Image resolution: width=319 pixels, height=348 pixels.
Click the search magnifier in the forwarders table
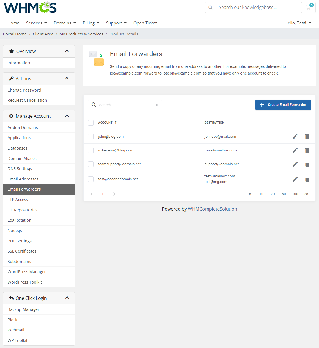click(94, 105)
